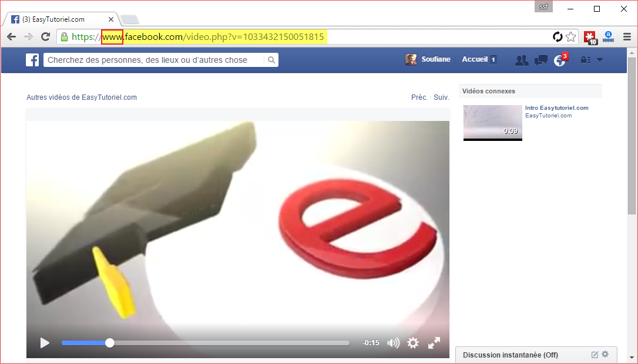This screenshot has height=364, width=638.
Task: Open the chat settings gear icon
Action: click(606, 354)
